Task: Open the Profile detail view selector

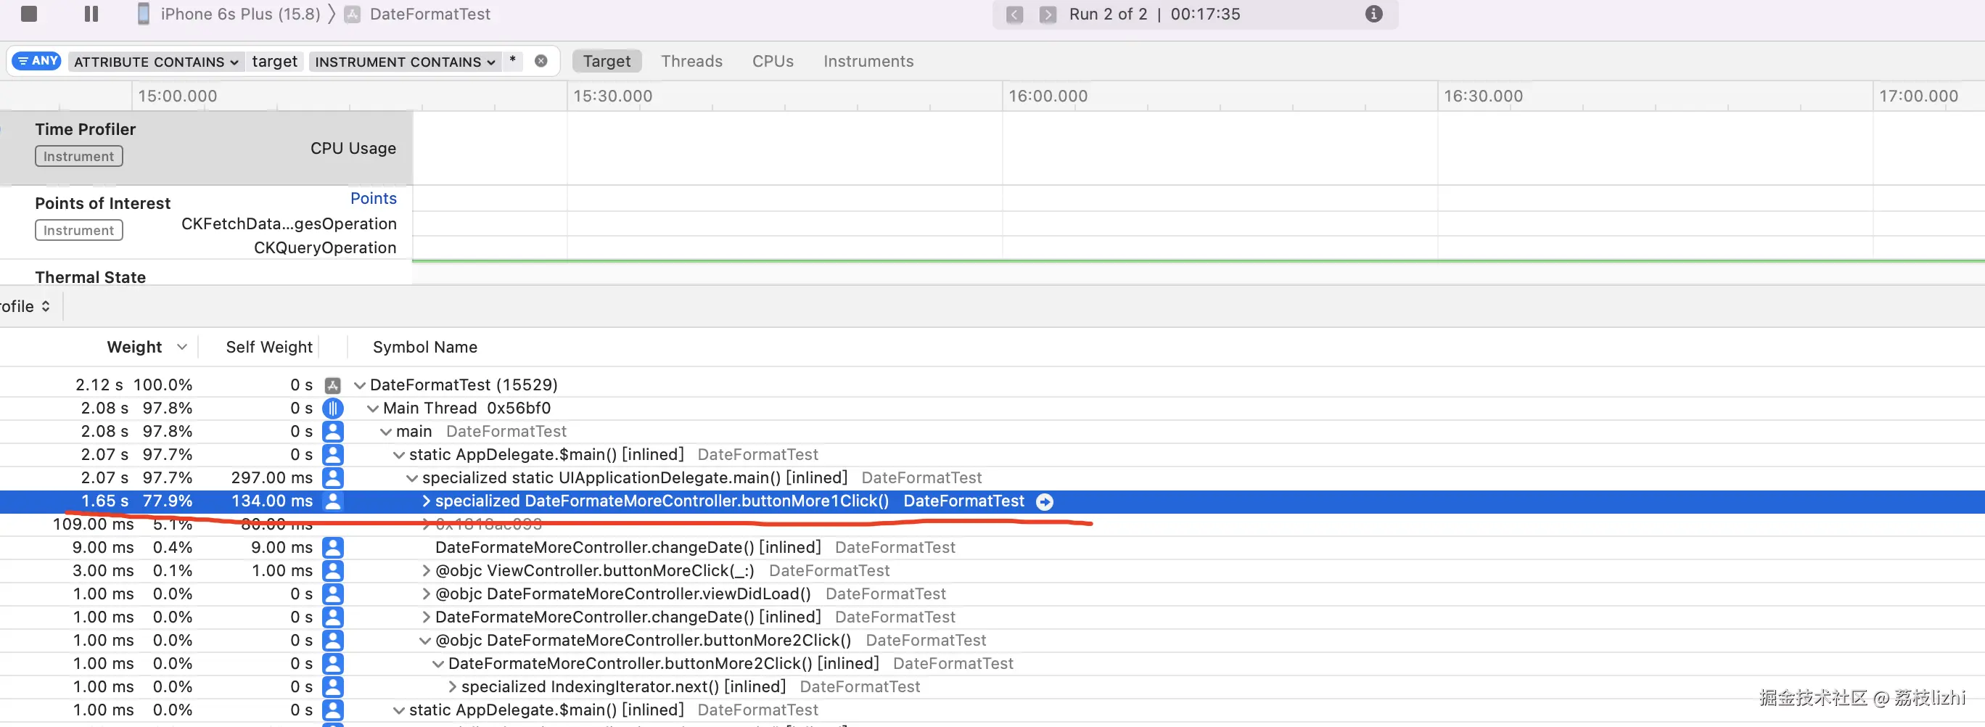Action: point(25,307)
